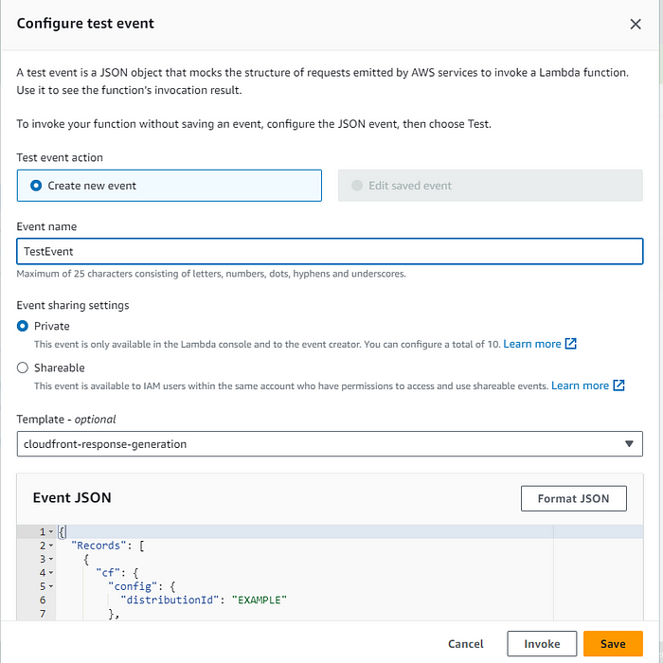Invoke the function with this event
The height and width of the screenshot is (663, 663).
(542, 643)
